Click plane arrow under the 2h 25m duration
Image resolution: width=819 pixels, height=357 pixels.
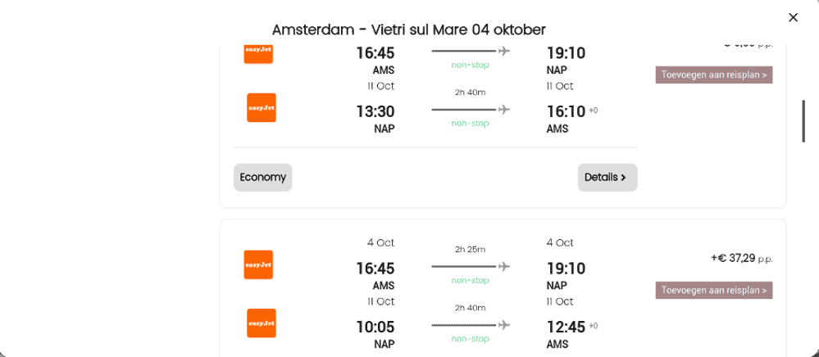pos(471,266)
